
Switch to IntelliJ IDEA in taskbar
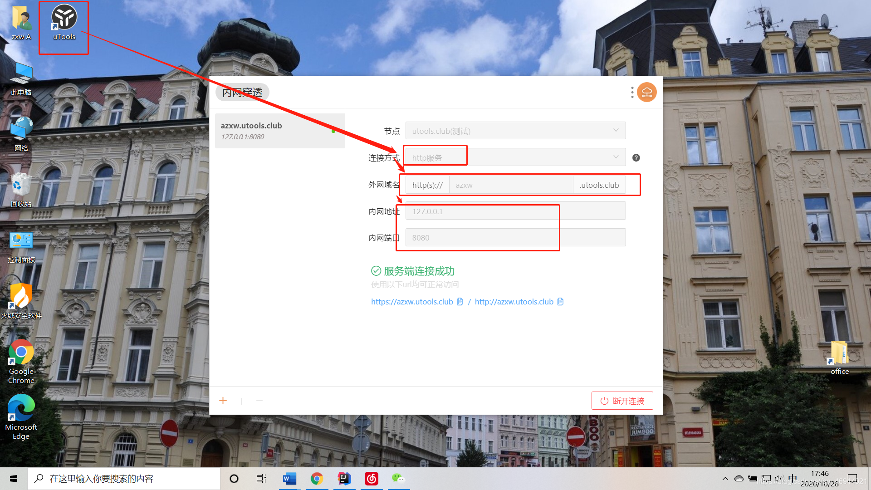344,479
